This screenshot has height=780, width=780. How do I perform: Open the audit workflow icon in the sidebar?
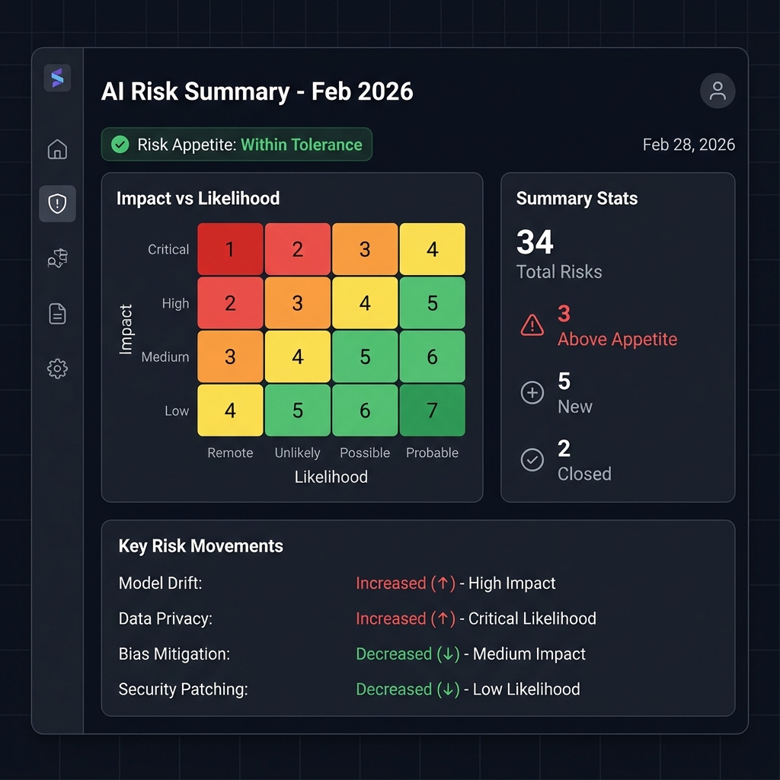click(57, 258)
